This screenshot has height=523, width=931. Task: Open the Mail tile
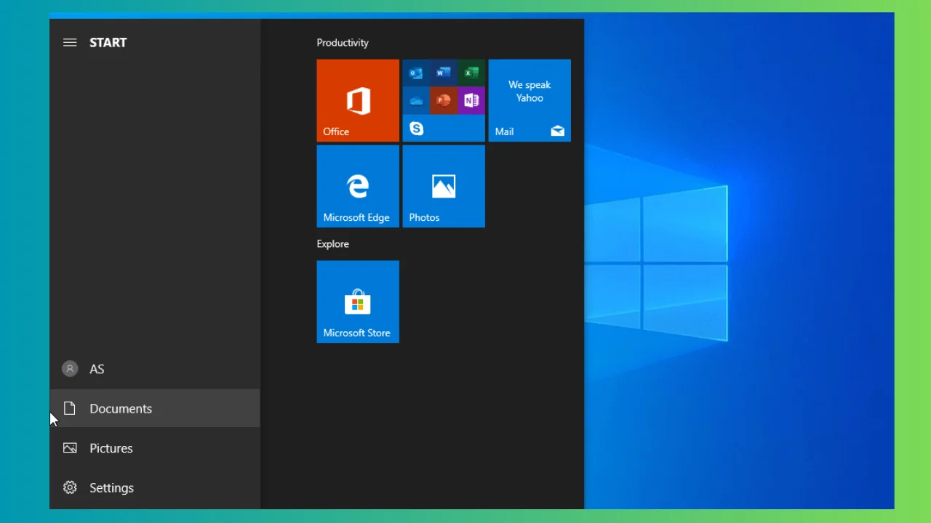tap(530, 100)
